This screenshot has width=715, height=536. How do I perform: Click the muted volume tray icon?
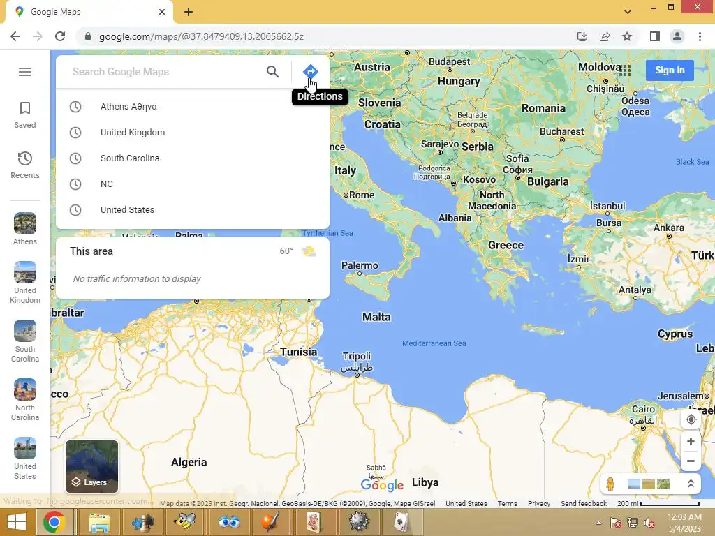(649, 523)
